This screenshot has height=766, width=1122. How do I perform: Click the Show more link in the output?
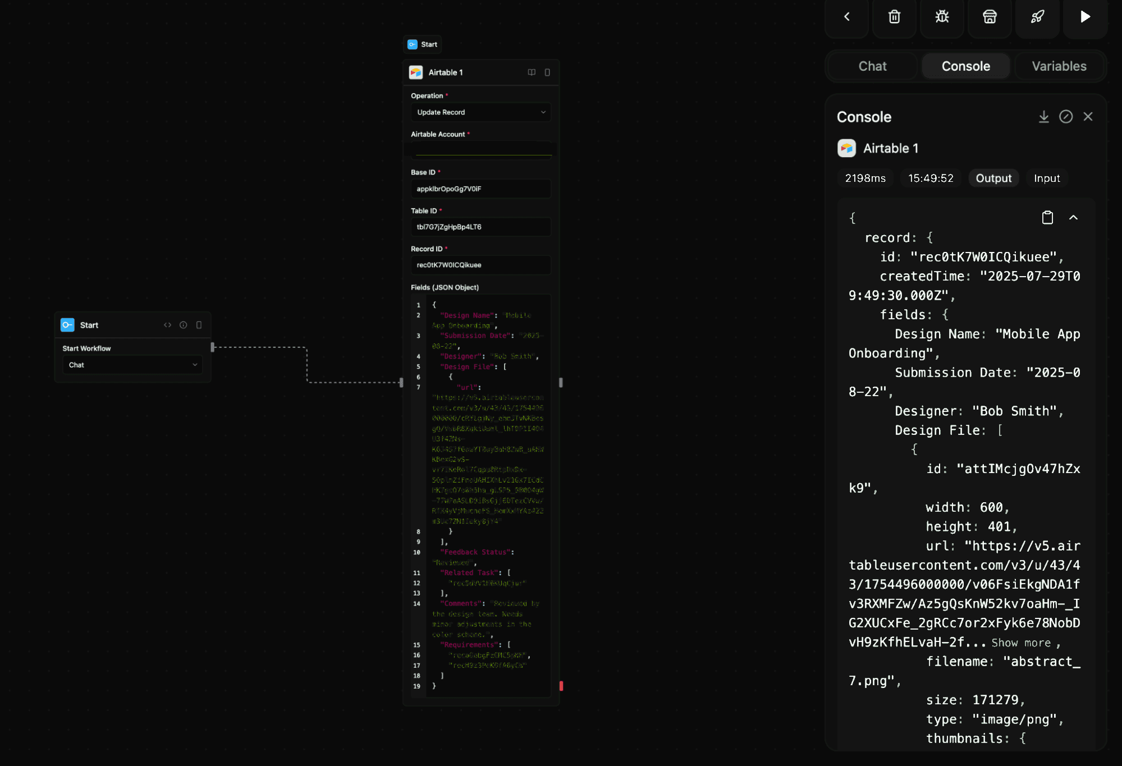click(x=1021, y=643)
